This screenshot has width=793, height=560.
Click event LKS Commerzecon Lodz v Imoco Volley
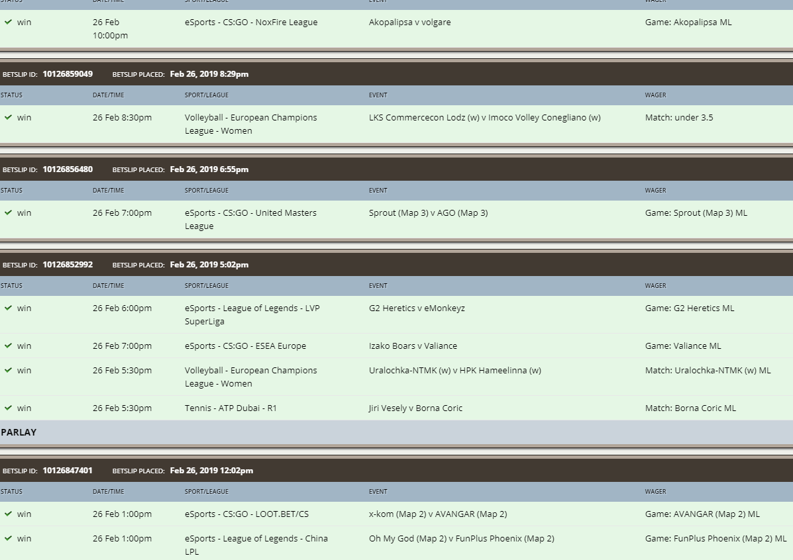pyautogui.click(x=484, y=117)
